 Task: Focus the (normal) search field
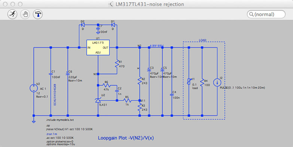click(x=266, y=14)
